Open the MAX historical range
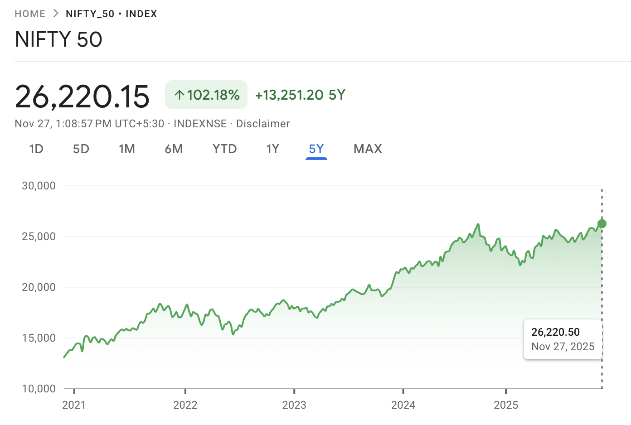This screenshot has height=425, width=631. click(x=368, y=149)
